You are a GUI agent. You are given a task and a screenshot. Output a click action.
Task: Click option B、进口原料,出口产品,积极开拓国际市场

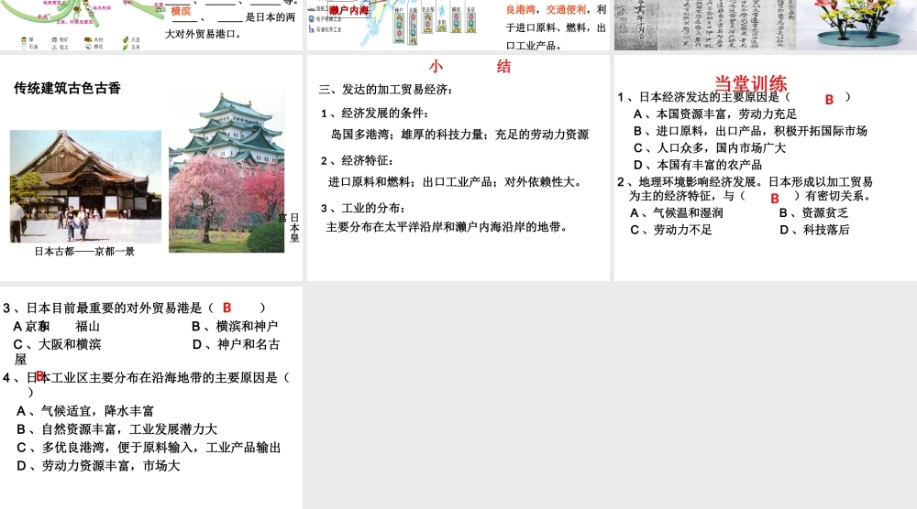[x=750, y=131]
